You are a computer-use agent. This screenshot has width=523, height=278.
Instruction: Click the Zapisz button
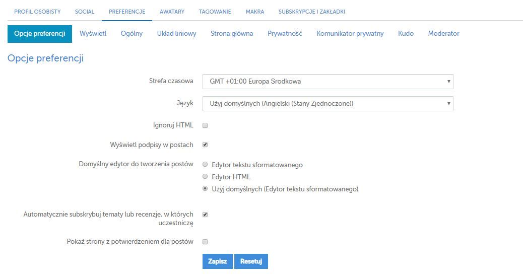(218, 261)
